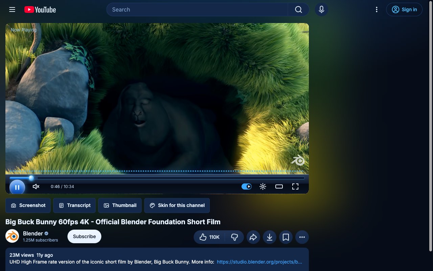Switch to theater mode
Image resolution: width=433 pixels, height=271 pixels.
point(279,186)
